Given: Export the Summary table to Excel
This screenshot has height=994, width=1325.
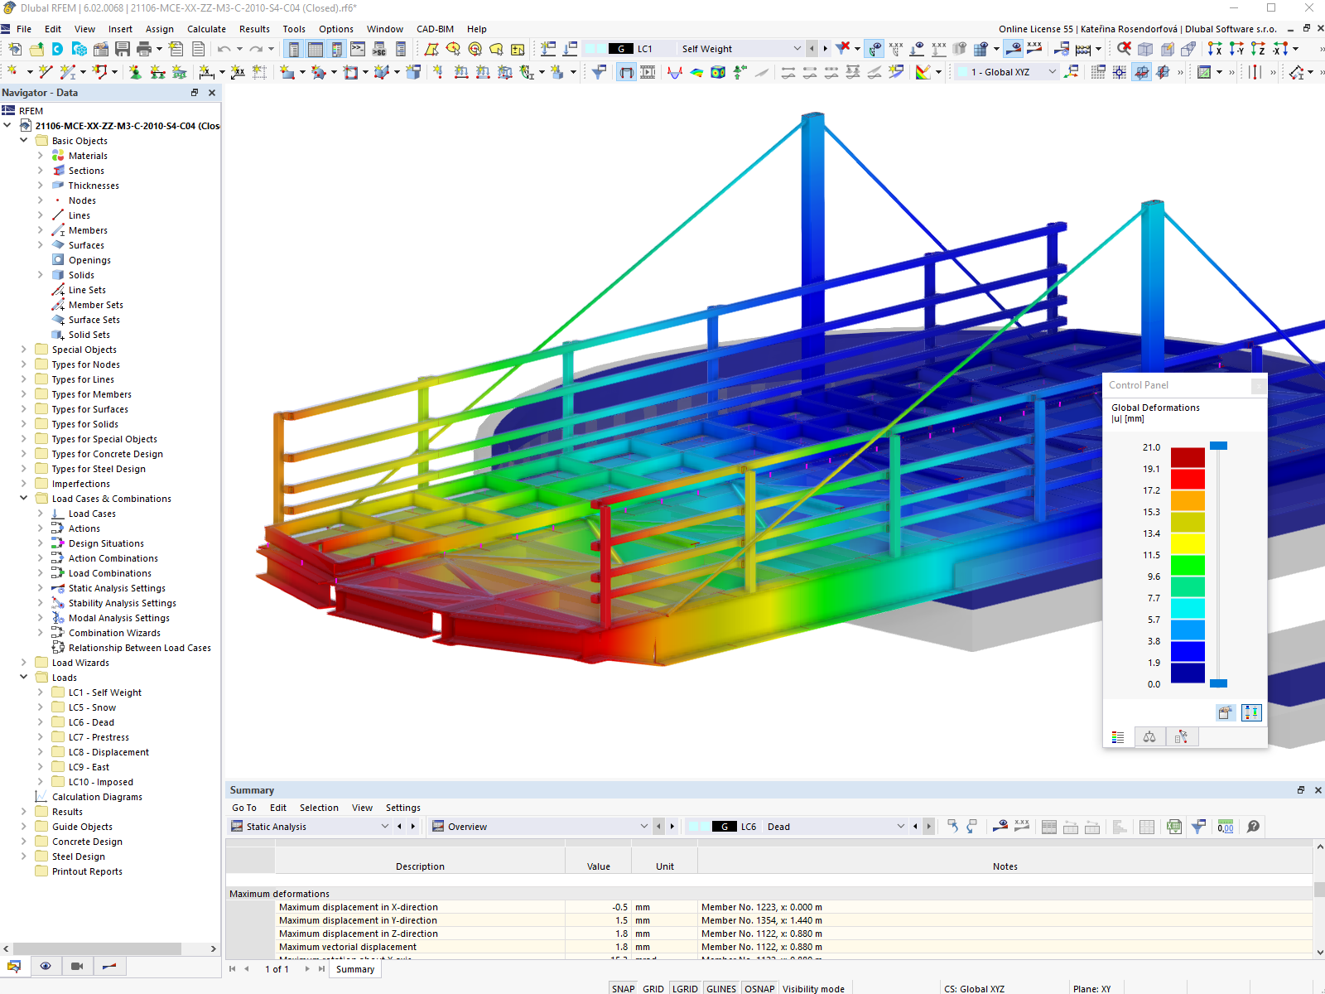Looking at the screenshot, I should 1174,826.
